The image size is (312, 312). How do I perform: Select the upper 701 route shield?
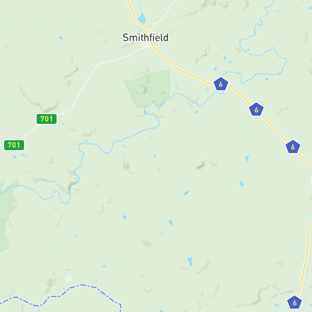coord(47,119)
